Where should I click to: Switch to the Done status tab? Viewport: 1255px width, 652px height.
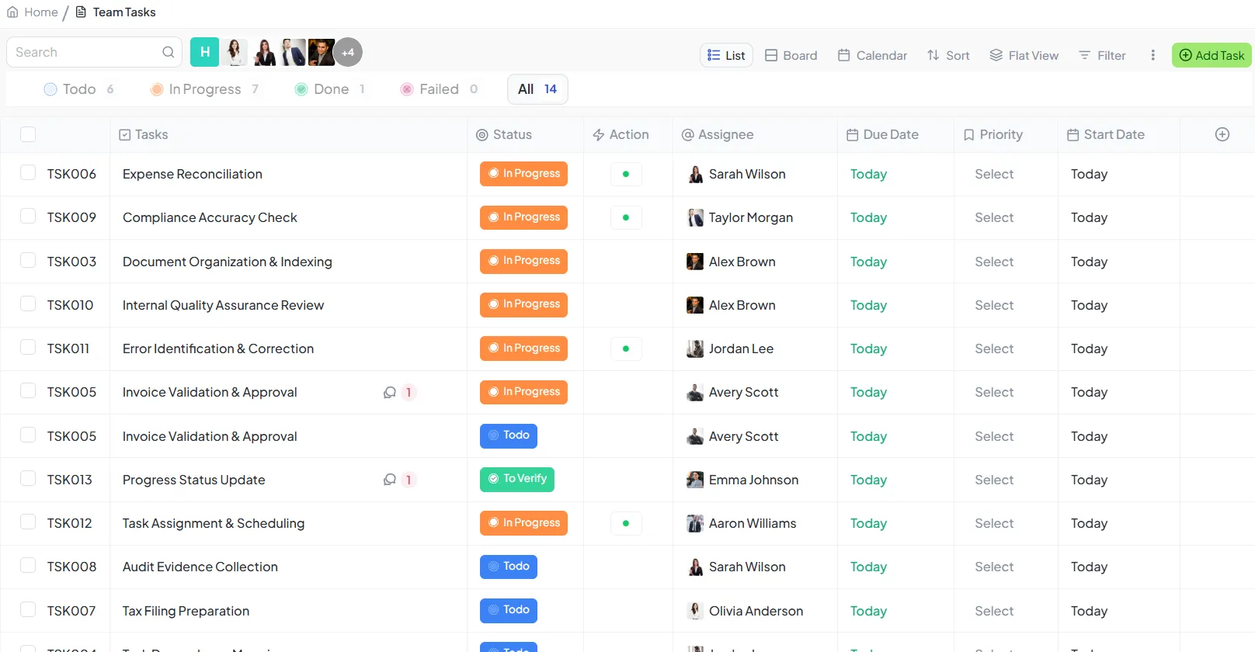click(x=330, y=89)
